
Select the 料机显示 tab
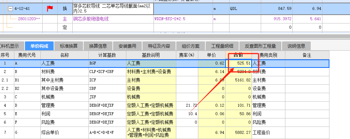[12, 46]
